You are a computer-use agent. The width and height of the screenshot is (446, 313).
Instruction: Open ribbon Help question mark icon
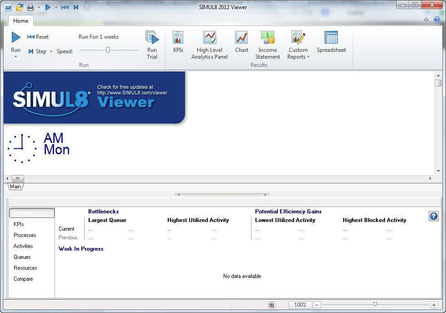(x=436, y=20)
